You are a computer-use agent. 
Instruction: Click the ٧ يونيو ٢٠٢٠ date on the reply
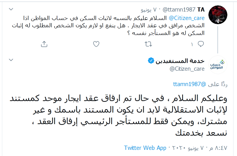pyautogui.click(x=189, y=148)
